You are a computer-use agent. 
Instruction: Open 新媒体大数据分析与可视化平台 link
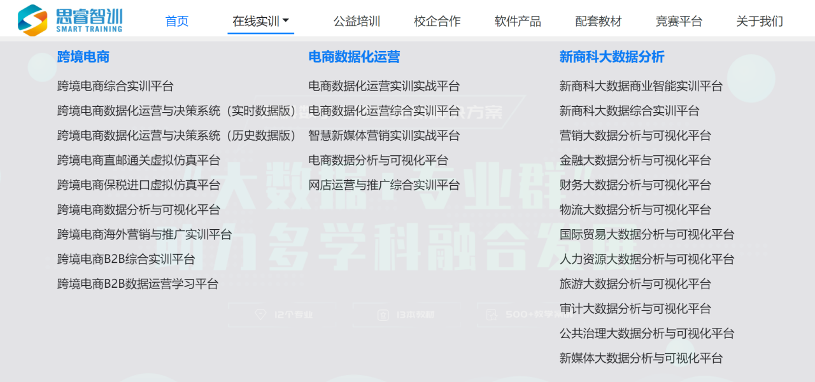(x=641, y=358)
